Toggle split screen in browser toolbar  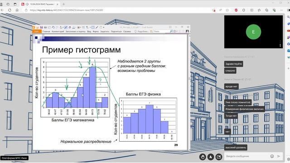pos(252,10)
